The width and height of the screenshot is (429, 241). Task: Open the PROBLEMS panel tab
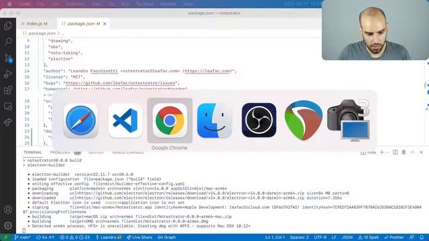(60, 153)
